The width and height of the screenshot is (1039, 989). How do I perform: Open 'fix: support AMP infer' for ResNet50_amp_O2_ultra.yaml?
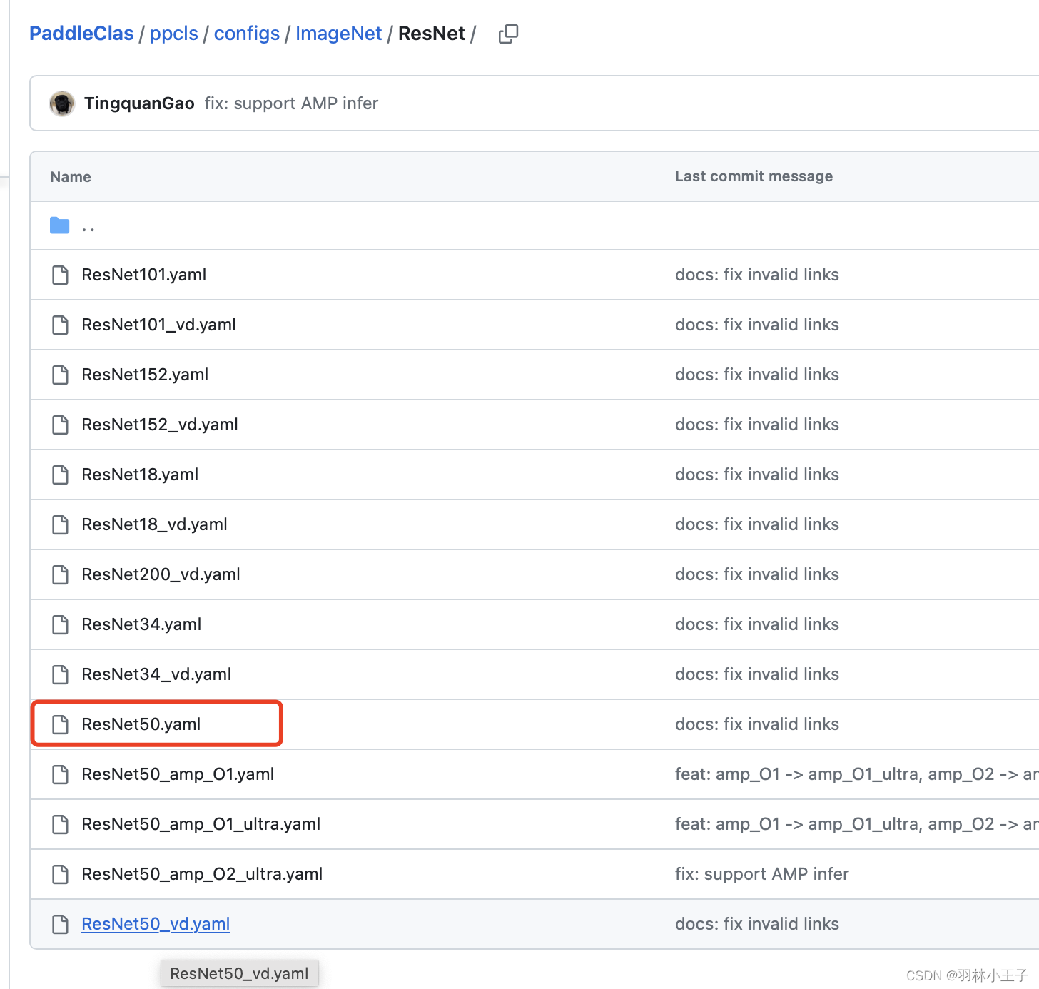tap(762, 874)
